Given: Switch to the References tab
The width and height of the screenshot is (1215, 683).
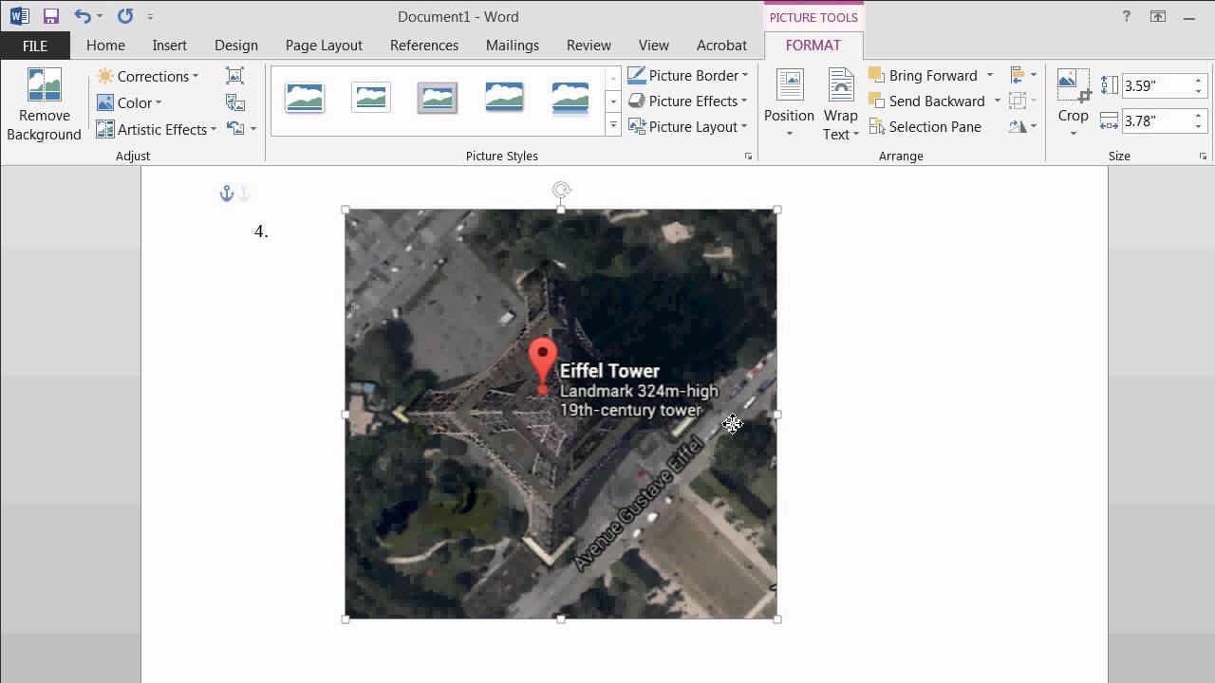Looking at the screenshot, I should [424, 45].
